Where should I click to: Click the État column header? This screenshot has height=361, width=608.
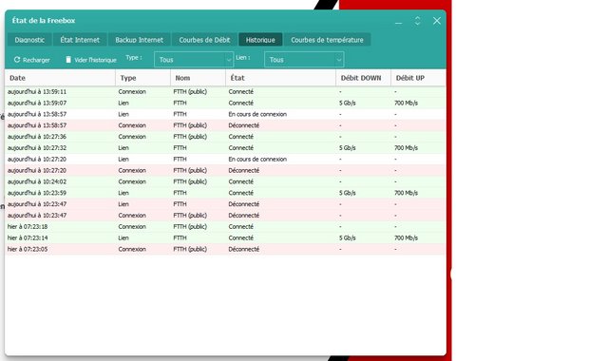[280, 78]
